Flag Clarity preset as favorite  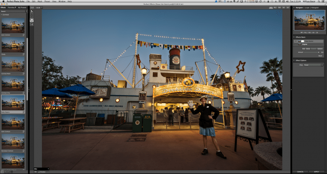coord(23,54)
